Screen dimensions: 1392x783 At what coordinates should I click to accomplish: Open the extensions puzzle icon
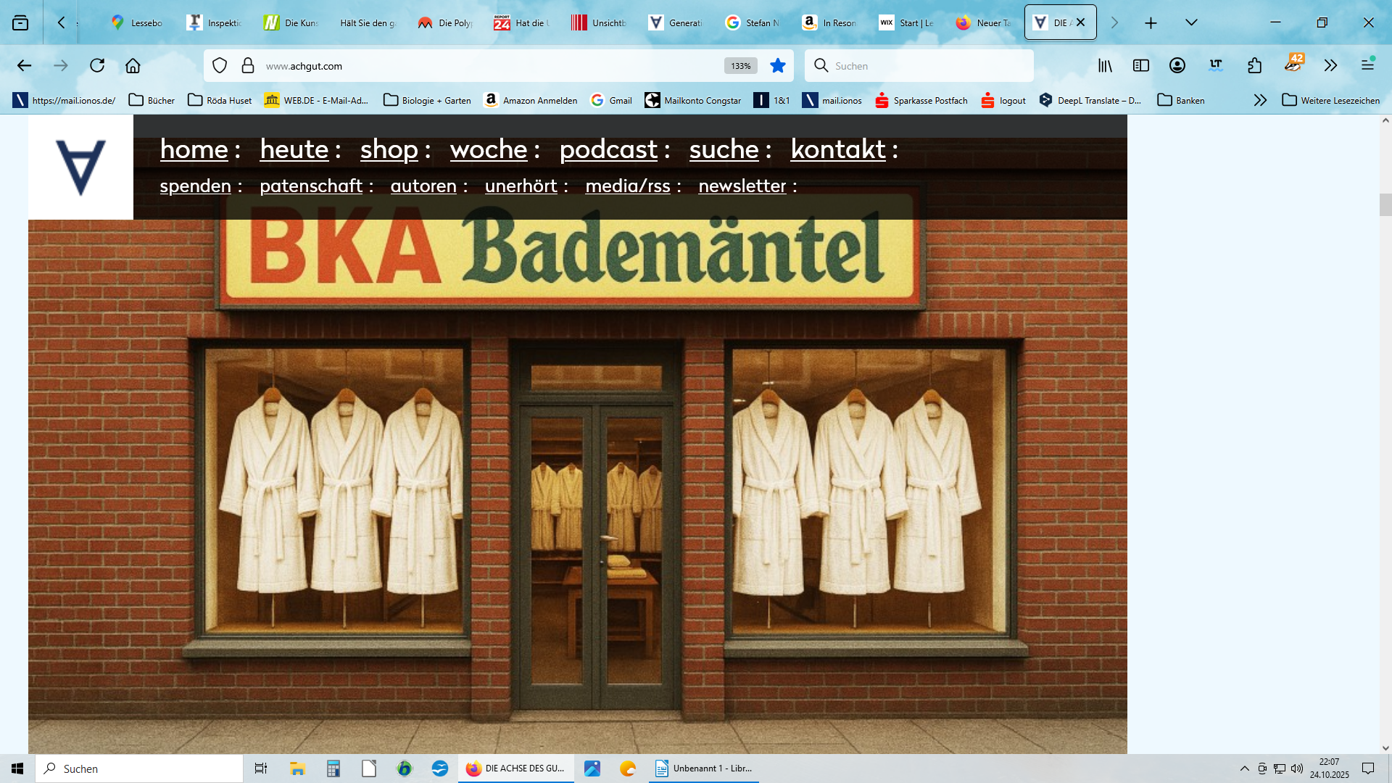[1255, 66]
